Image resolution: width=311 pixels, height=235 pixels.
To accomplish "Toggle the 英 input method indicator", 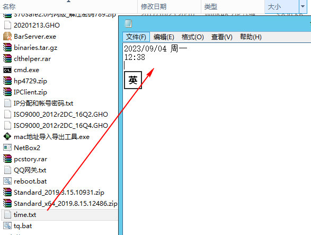I will [x=133, y=80].
